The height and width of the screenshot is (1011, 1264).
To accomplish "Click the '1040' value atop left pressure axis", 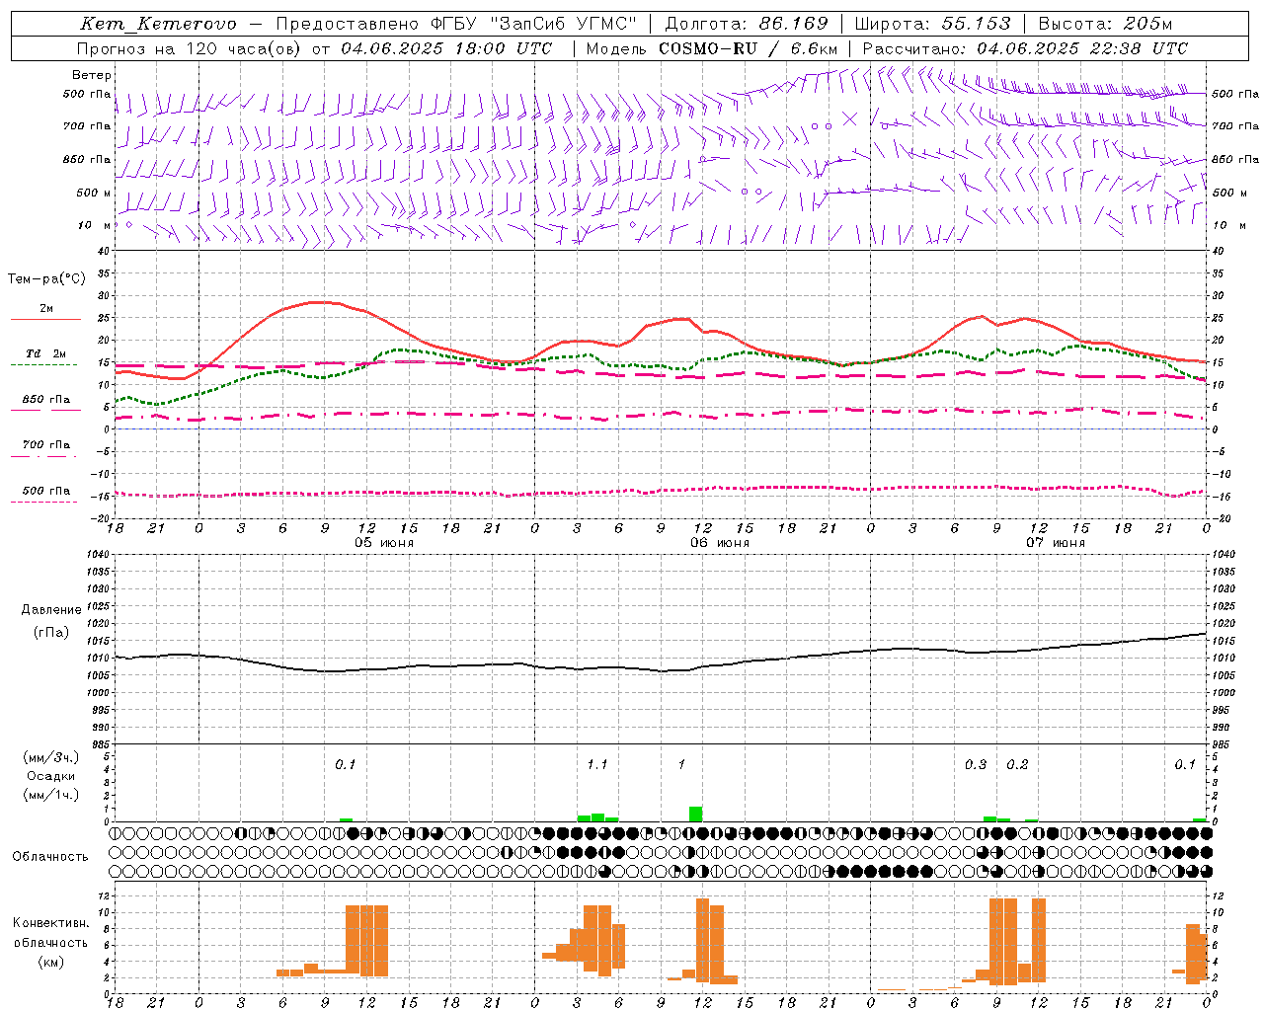I will click(99, 555).
